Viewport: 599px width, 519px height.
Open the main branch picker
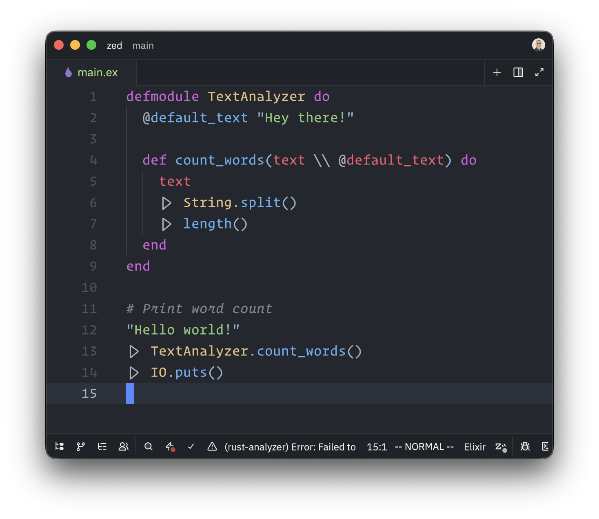coord(143,45)
